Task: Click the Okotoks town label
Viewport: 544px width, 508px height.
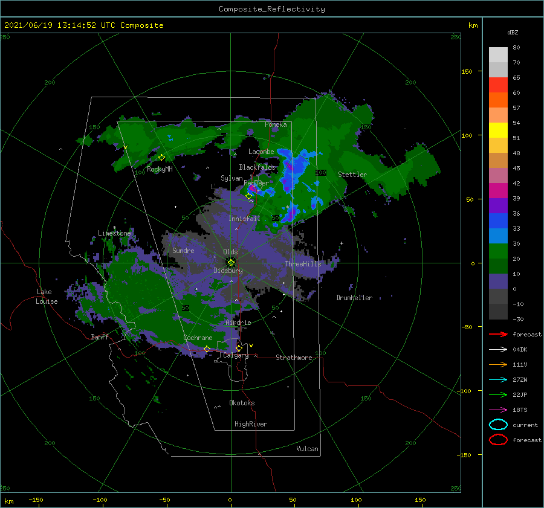Action: (242, 403)
